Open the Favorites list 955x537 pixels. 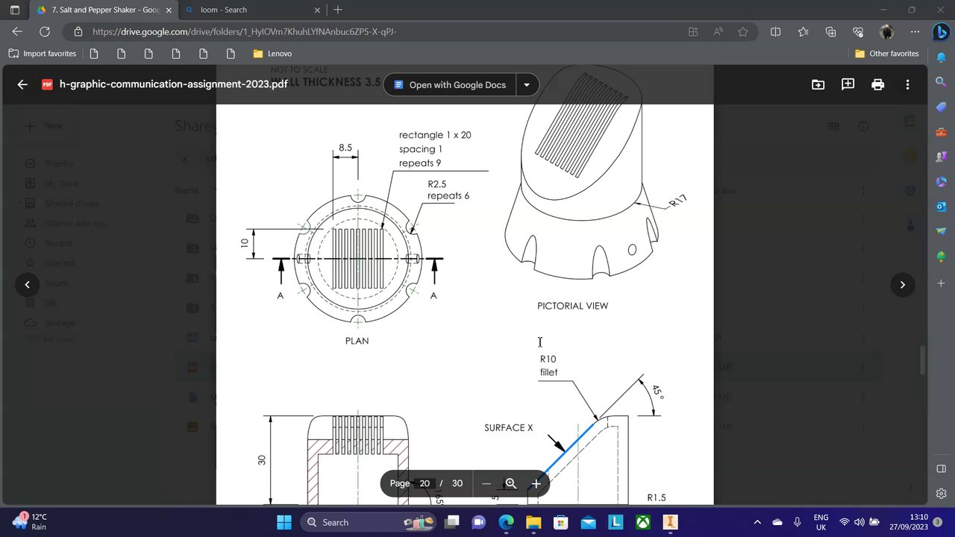click(803, 31)
